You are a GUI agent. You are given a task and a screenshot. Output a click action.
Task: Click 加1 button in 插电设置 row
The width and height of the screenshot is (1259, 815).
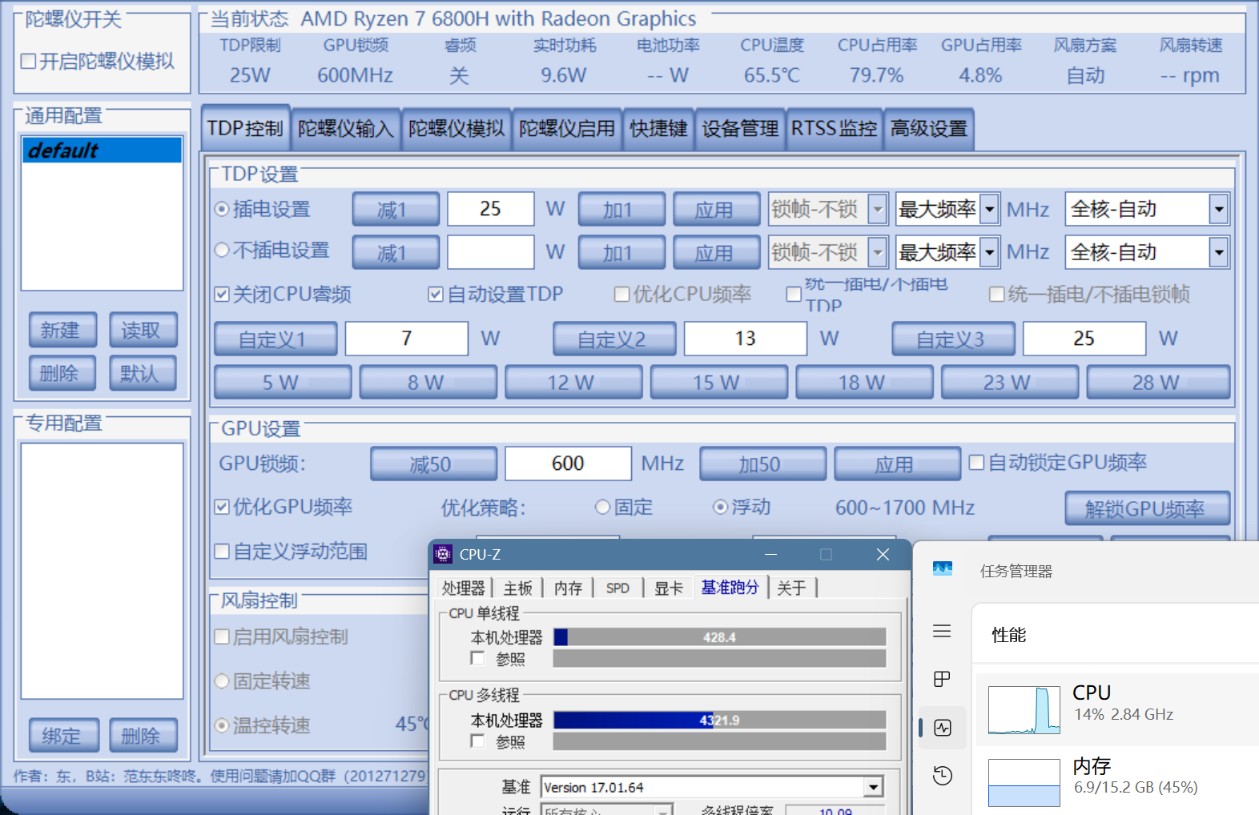pyautogui.click(x=621, y=210)
